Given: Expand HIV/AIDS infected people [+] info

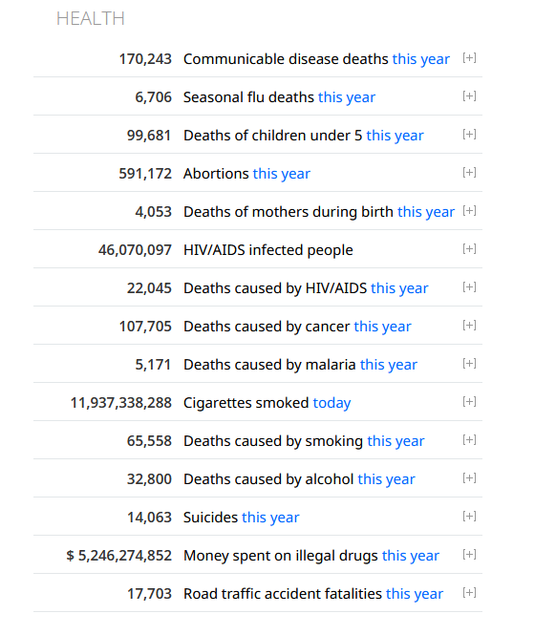Looking at the screenshot, I should click(x=469, y=248).
